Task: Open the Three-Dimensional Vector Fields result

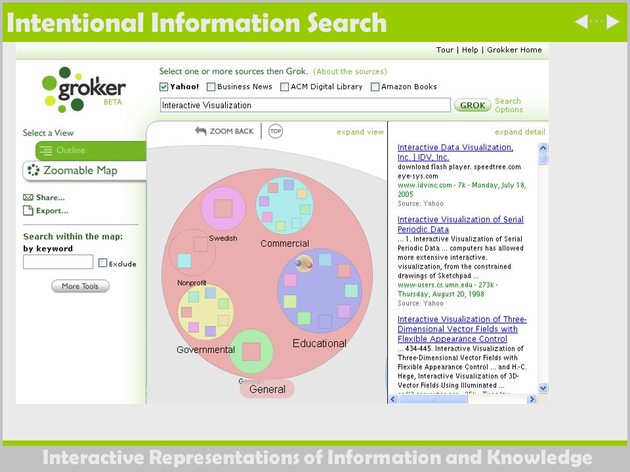Action: [x=461, y=328]
